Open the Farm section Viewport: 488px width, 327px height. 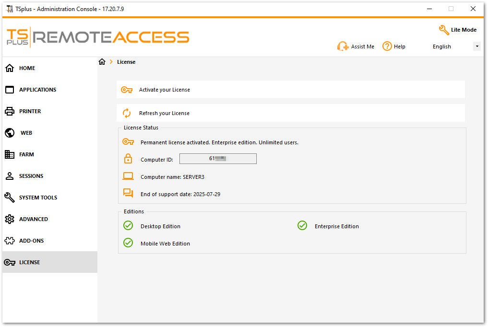pyautogui.click(x=26, y=154)
